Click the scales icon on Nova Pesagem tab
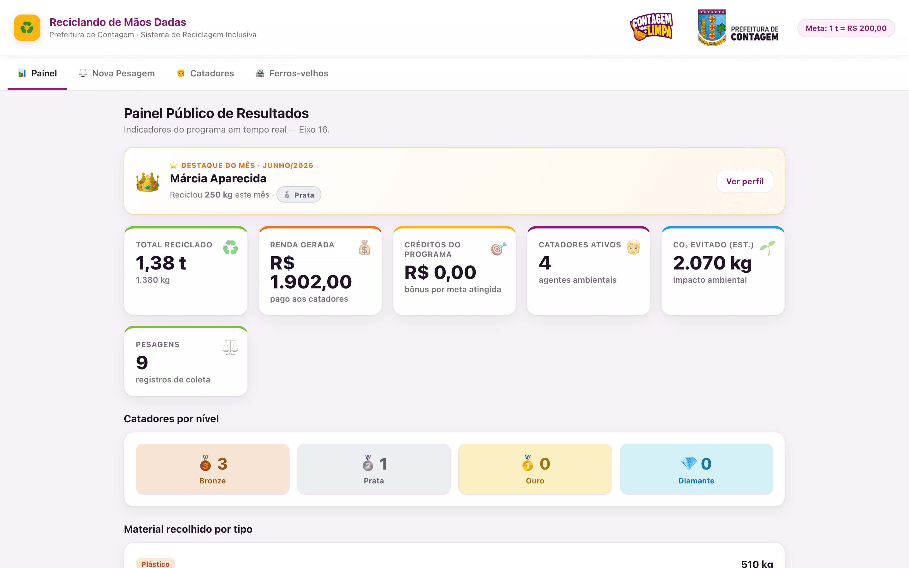 pyautogui.click(x=83, y=73)
